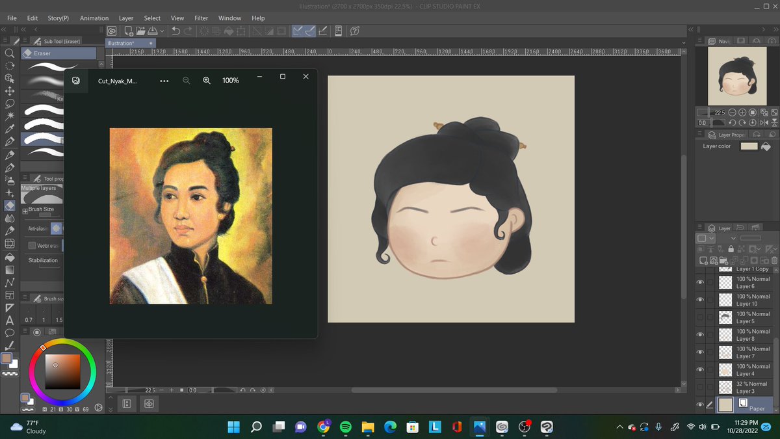Image resolution: width=780 pixels, height=439 pixels.
Task: Select the Magnifier zoom tool
Action: click(x=10, y=53)
